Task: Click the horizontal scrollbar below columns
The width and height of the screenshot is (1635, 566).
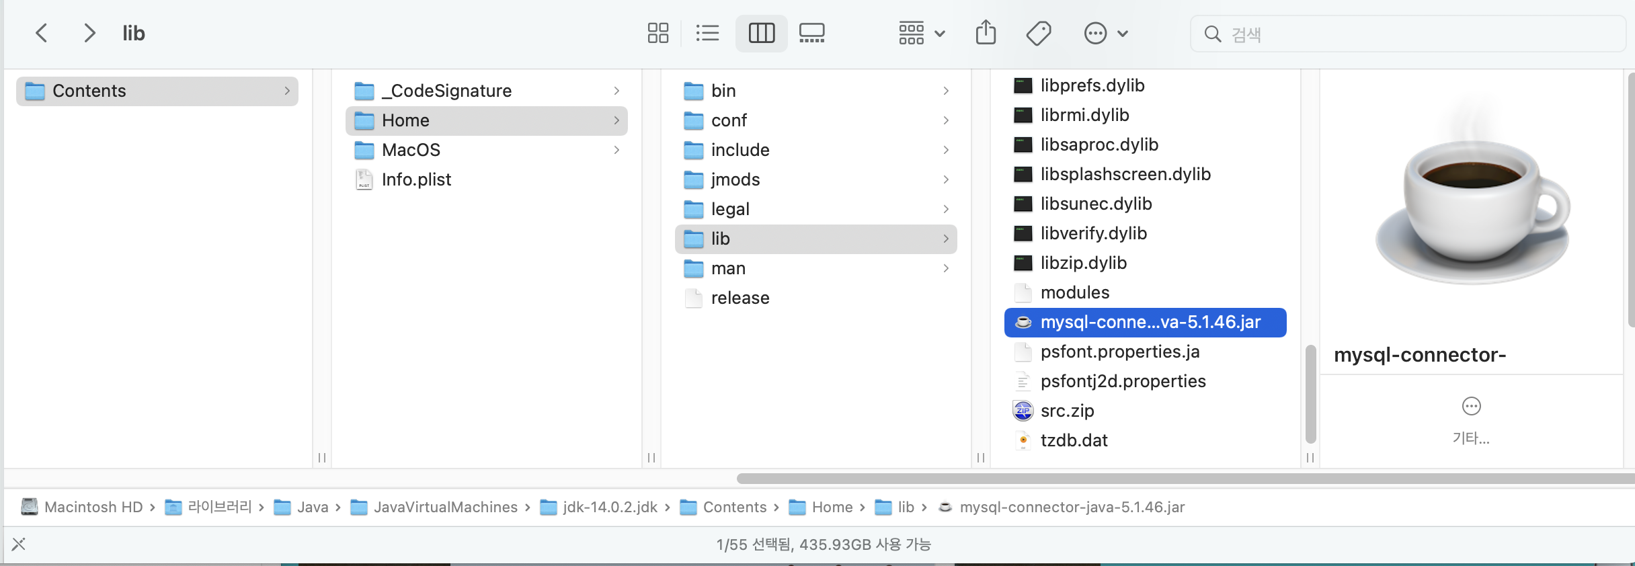Action: [x=1185, y=479]
